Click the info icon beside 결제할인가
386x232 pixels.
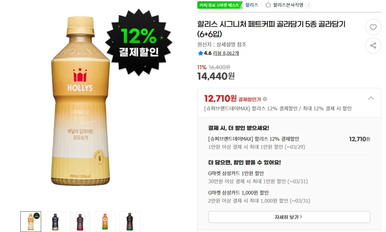265,99
